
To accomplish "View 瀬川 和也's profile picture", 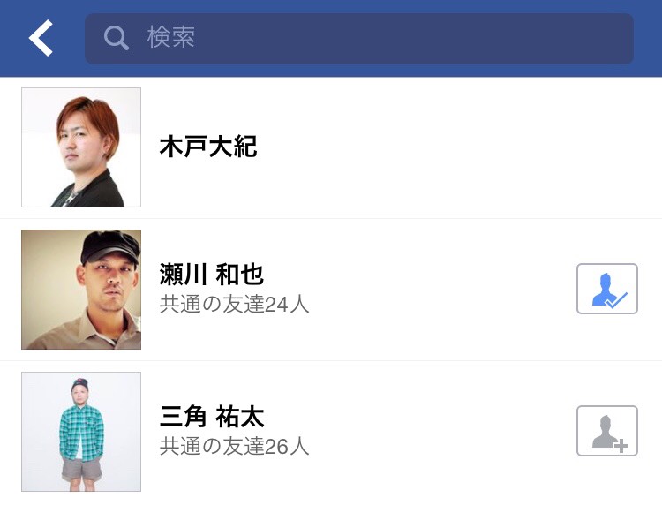I will [81, 290].
